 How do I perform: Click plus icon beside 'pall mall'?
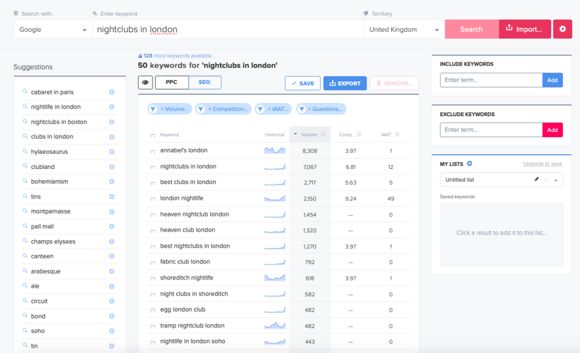point(112,227)
